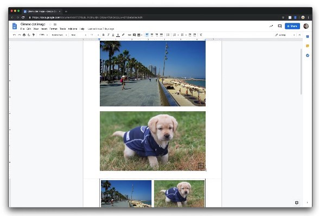The height and width of the screenshot is (216, 319).
Task: Toggle underline formatting in toolbar
Action: 113,35
